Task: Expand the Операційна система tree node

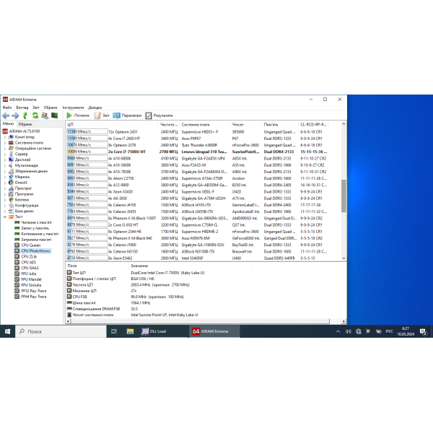Action: [5, 148]
